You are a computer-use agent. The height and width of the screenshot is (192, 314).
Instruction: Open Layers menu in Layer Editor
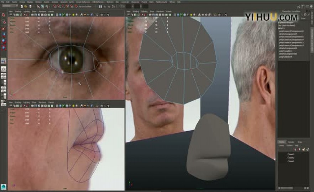pyautogui.click(x=281, y=145)
